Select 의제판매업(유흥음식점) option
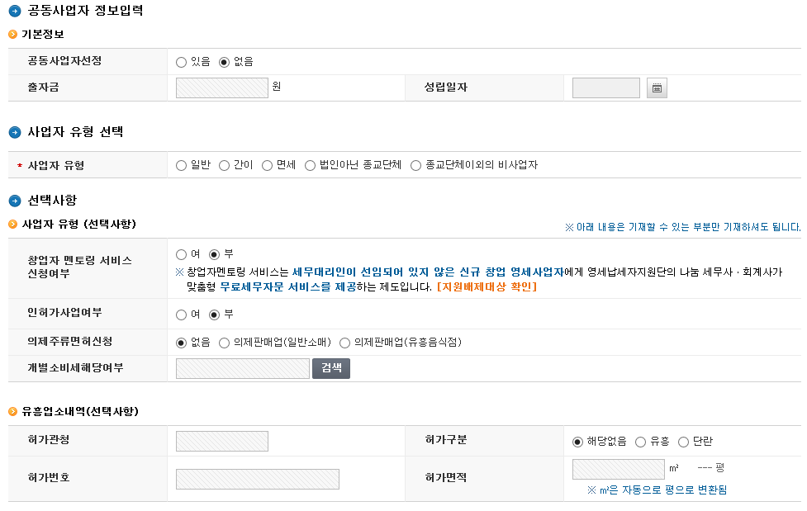The height and width of the screenshot is (511, 807). pos(344,343)
